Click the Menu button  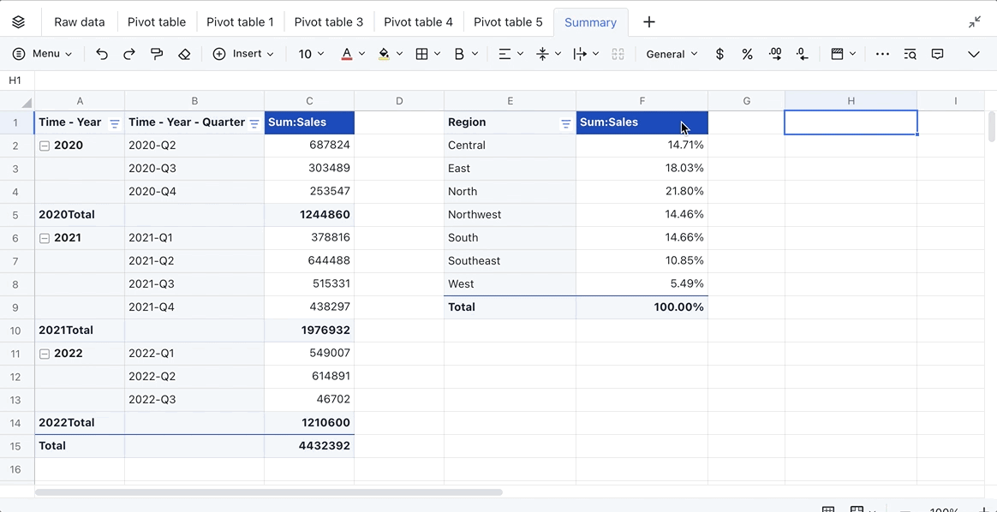(x=42, y=54)
